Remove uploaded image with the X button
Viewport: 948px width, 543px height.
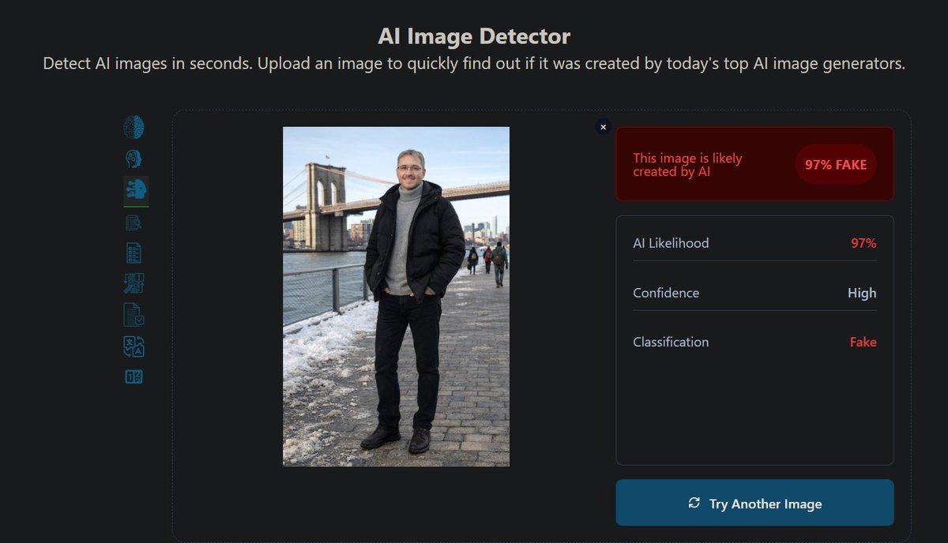click(604, 126)
